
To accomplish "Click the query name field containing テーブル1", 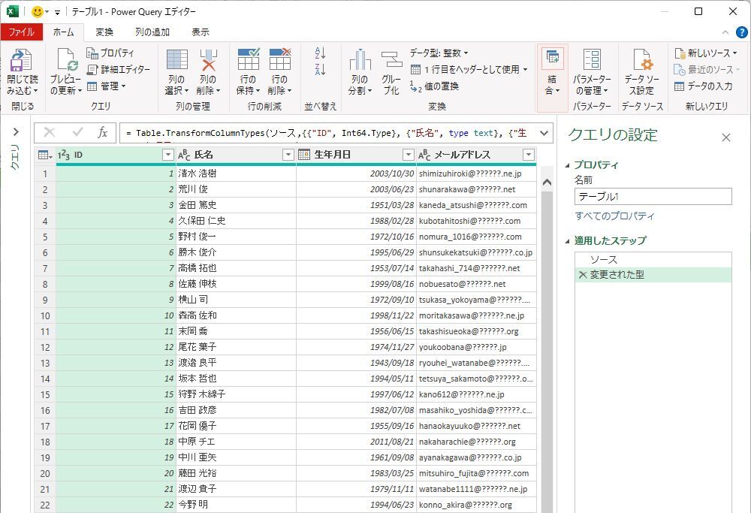I will [x=653, y=196].
